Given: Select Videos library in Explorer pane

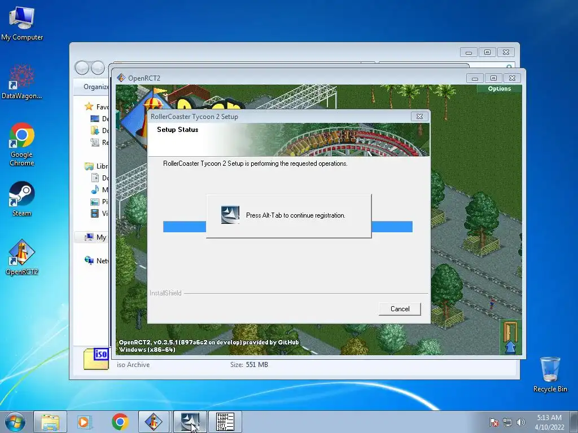Looking at the screenshot, I should [99, 214].
